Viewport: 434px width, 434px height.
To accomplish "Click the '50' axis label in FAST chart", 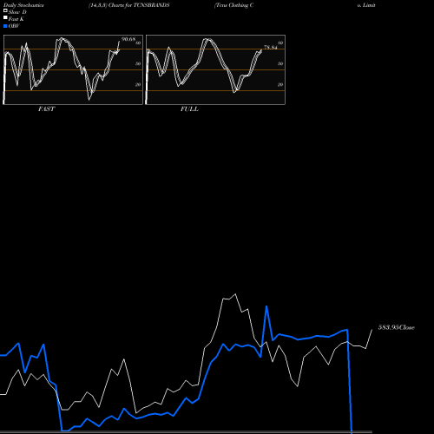I will click(x=138, y=63).
